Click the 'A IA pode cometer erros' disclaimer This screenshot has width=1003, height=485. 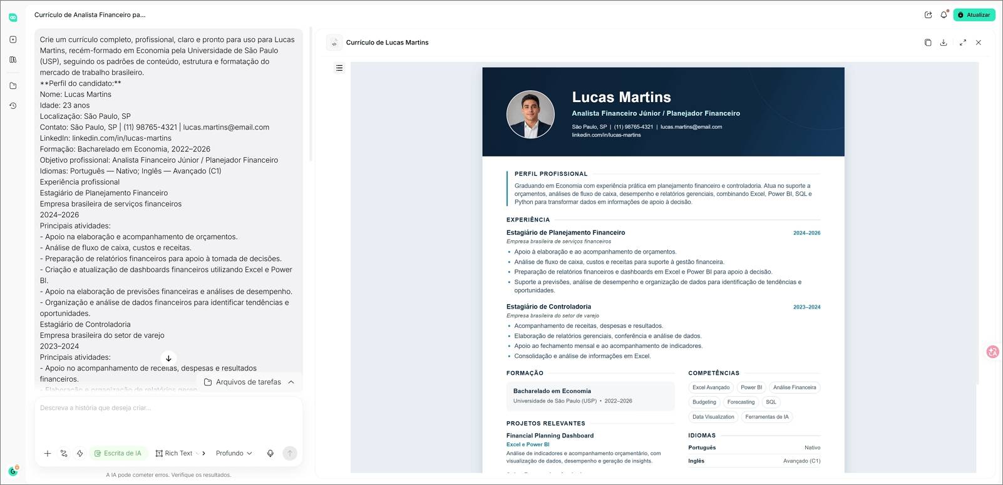click(x=168, y=475)
